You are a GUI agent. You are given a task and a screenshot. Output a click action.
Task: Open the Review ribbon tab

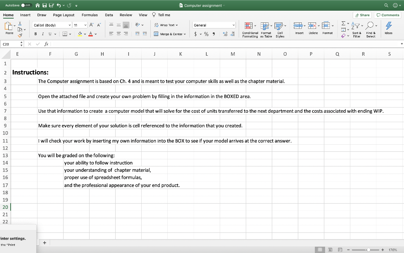(126, 15)
